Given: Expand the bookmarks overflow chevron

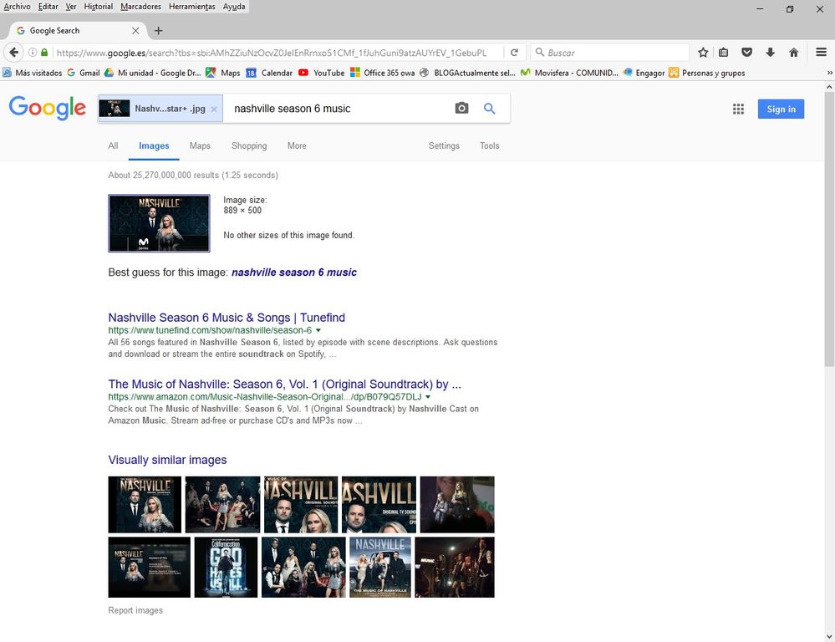Looking at the screenshot, I should (830, 73).
